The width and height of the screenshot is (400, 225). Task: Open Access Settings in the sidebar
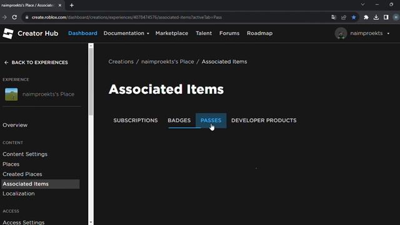tap(24, 222)
